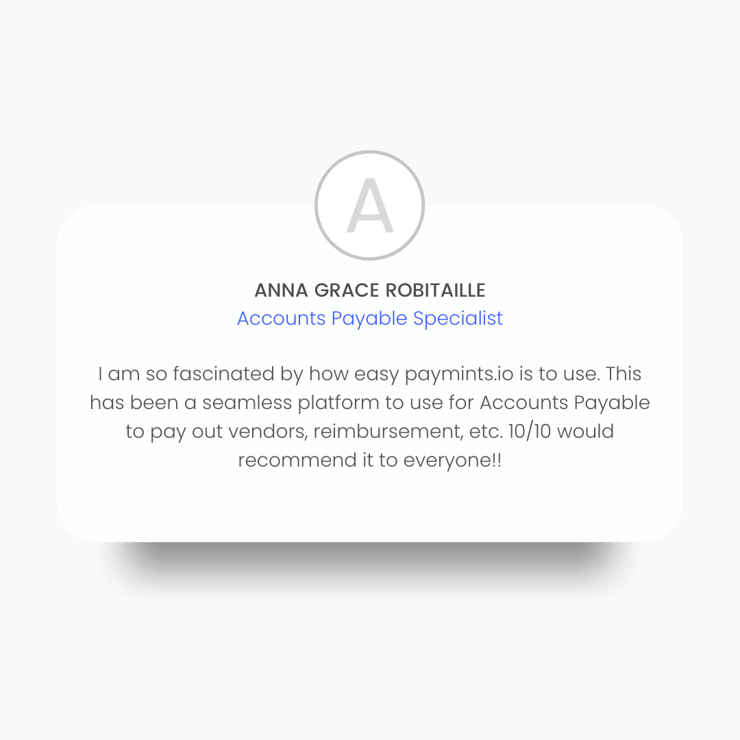Click the word reimbursement in the review
This screenshot has height=740, width=740.
(x=388, y=432)
